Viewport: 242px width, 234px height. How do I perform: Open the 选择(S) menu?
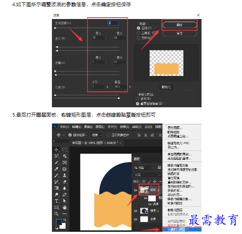[x=125, y=127]
